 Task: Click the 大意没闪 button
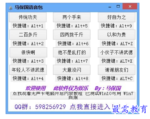(x=72, y=70)
